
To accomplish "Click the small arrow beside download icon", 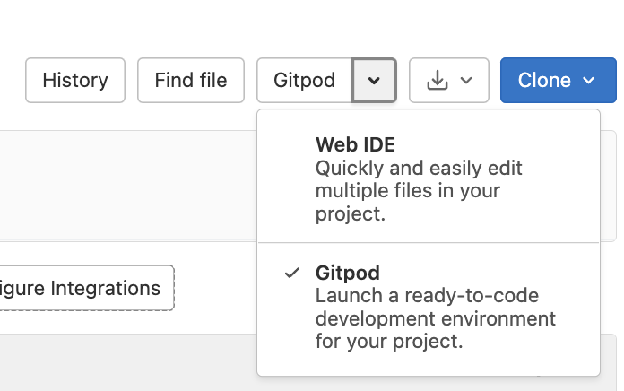I will pos(465,81).
